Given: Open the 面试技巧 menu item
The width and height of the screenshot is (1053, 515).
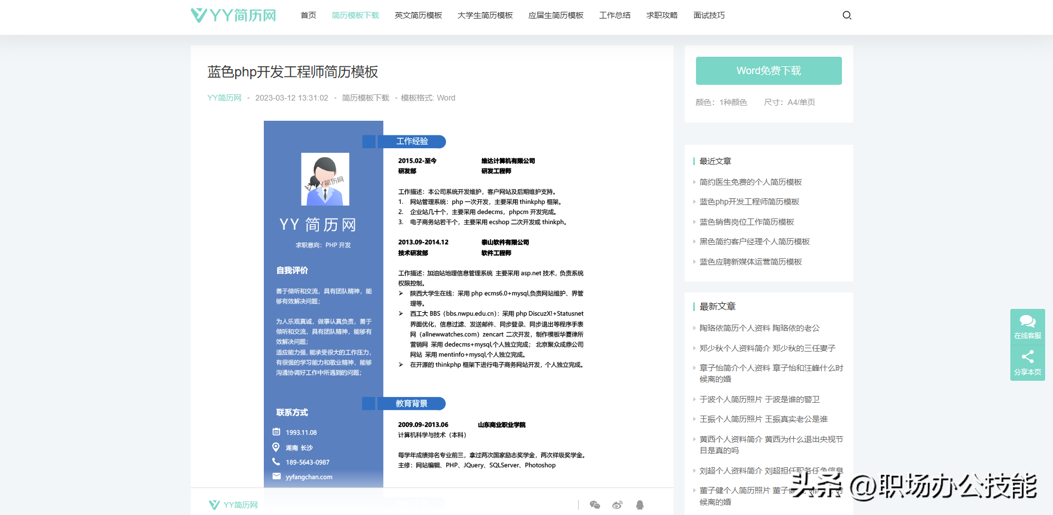Looking at the screenshot, I should 709,15.
